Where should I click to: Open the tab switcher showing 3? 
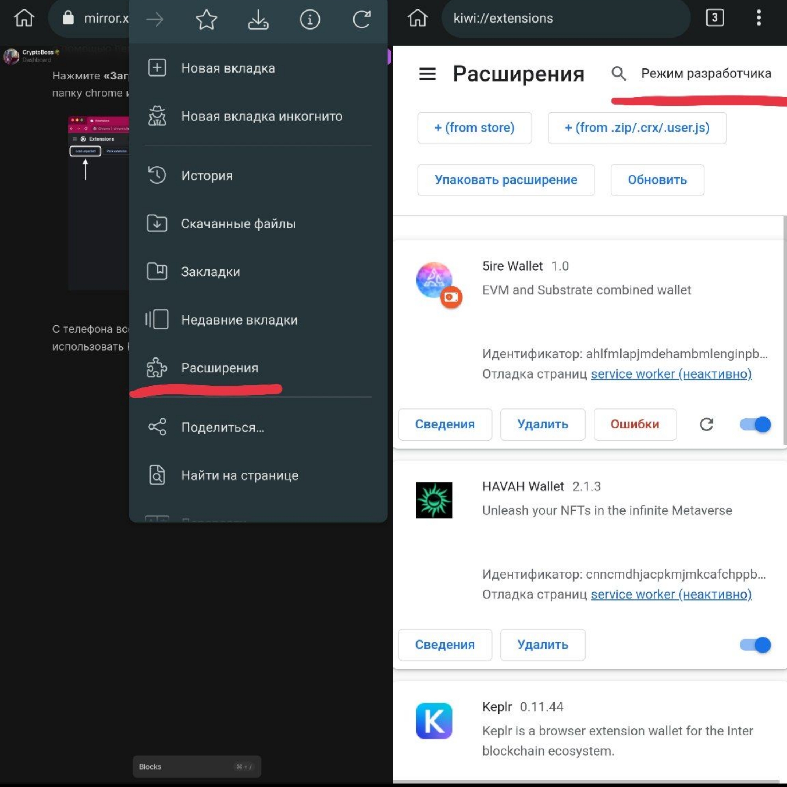click(715, 18)
